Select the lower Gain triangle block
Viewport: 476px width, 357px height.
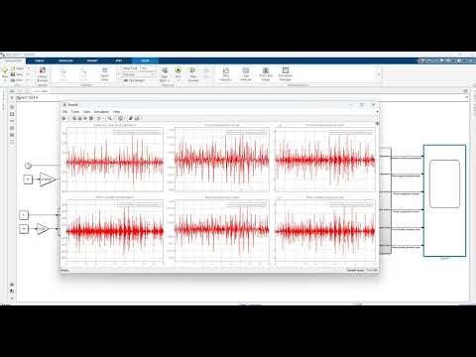click(x=42, y=228)
